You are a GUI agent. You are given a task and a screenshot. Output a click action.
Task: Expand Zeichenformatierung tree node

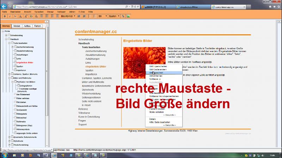click(x=13, y=47)
